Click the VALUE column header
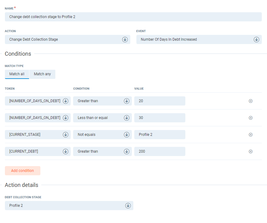This screenshot has width=267, height=223. pyautogui.click(x=139, y=89)
